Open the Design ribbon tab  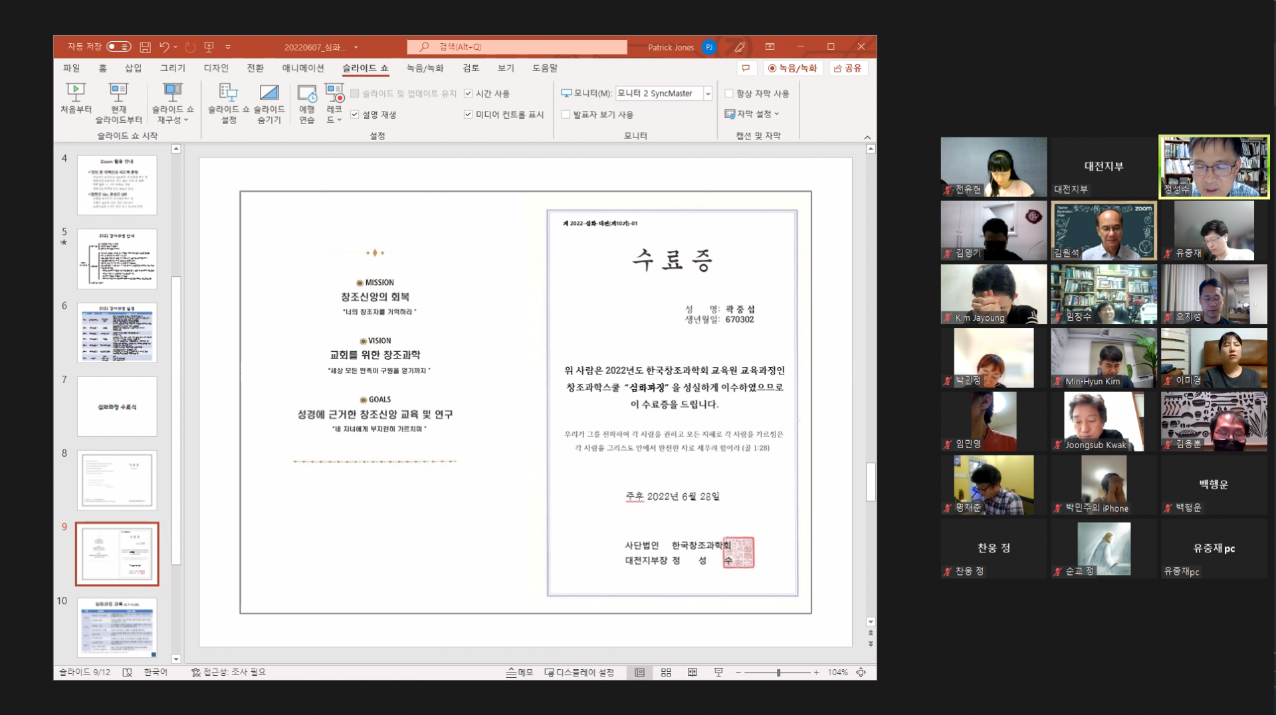click(x=216, y=68)
